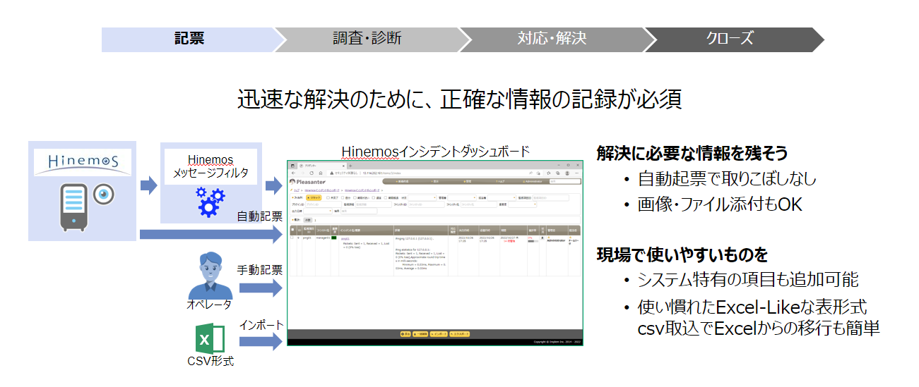
Task: Open the 出力日時 filter dropdown
Action: [318, 211]
